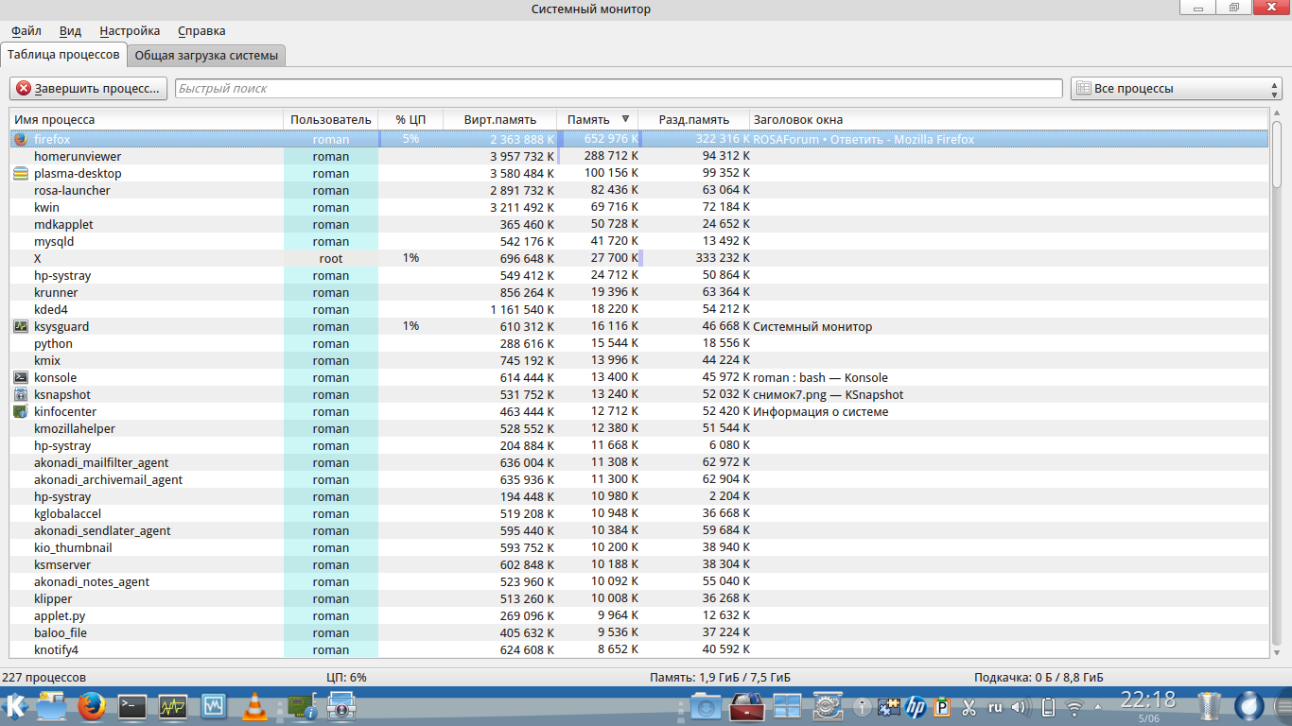The width and height of the screenshot is (1292, 726).
Task: Click the 22:18 clock in the panel
Action: [1148, 700]
